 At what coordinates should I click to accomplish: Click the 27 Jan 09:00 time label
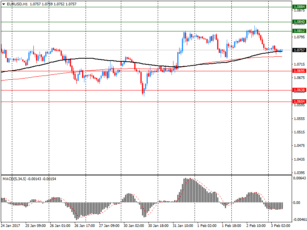109,225
